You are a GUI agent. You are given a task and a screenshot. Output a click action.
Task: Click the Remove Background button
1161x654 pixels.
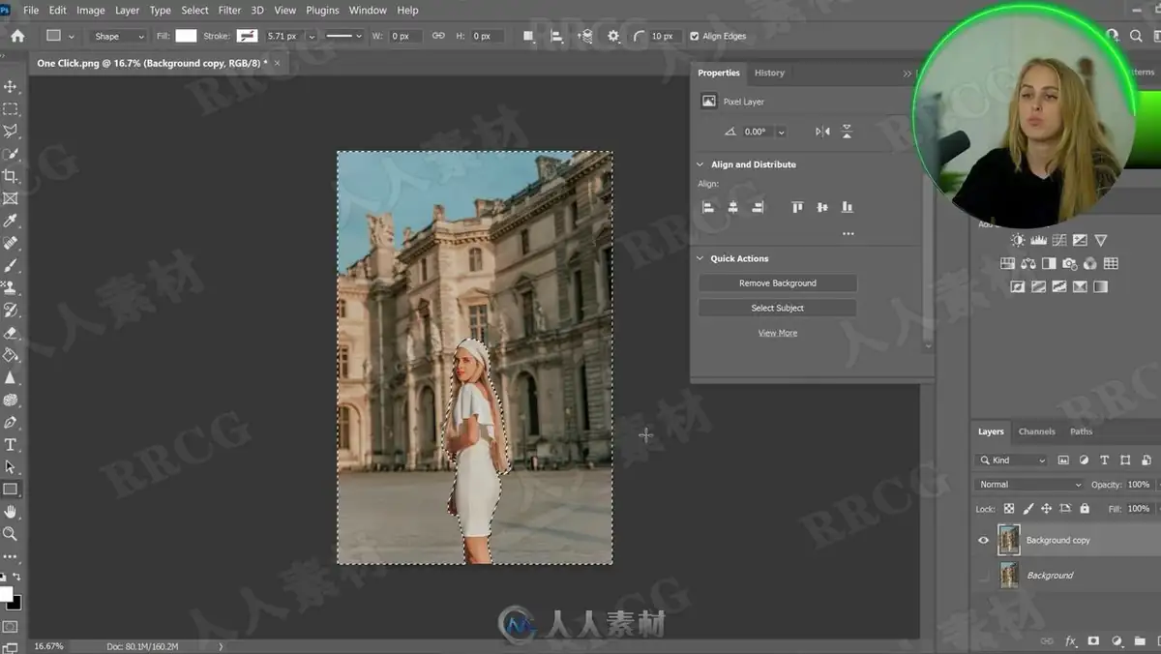pos(778,283)
